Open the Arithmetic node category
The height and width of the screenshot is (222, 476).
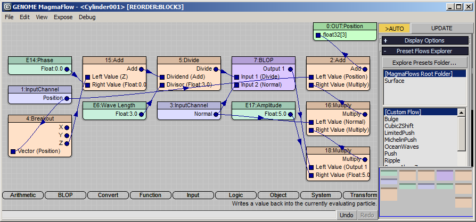point(23,195)
